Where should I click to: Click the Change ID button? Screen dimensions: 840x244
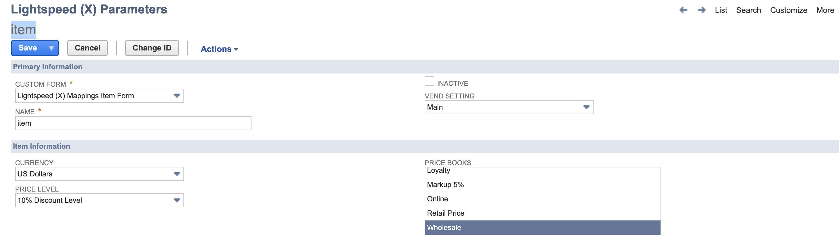coord(152,48)
